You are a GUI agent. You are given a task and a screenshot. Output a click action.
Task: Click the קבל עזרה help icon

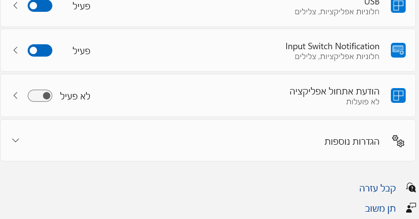click(x=411, y=188)
